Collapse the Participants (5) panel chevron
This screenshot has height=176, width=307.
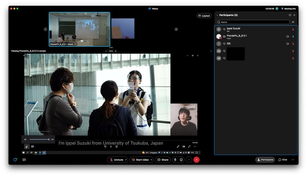(x=217, y=15)
